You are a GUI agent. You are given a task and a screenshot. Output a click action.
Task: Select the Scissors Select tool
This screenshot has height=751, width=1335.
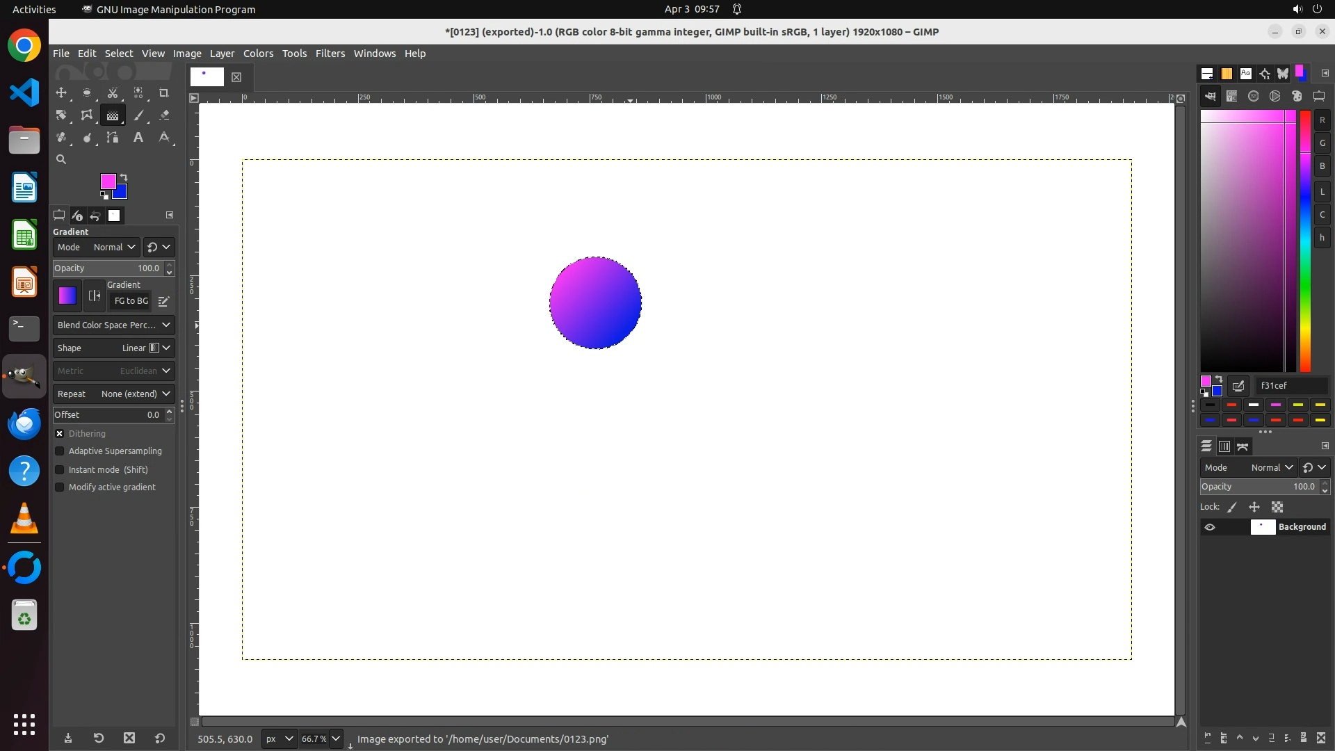113,92
